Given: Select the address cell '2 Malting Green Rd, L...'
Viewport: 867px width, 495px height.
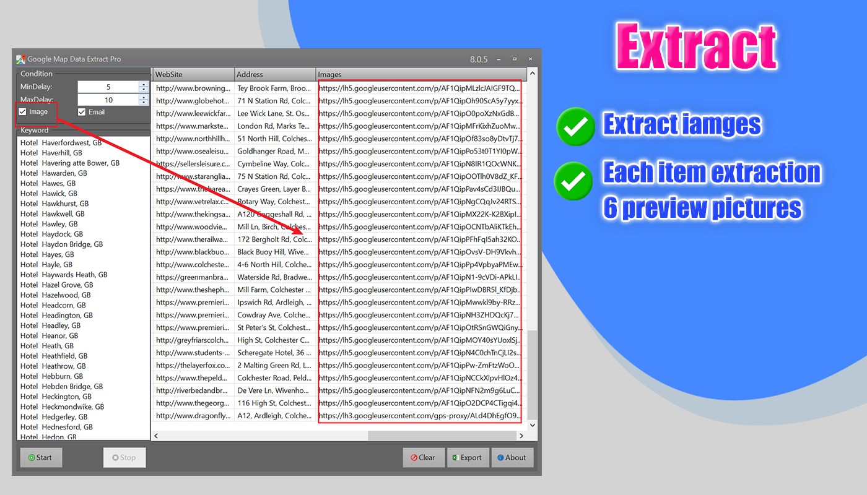Looking at the screenshot, I should [x=275, y=366].
